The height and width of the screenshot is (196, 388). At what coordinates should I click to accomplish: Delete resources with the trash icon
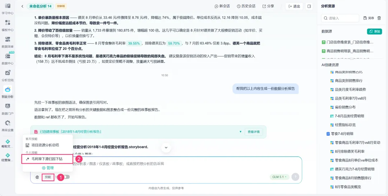click(379, 18)
